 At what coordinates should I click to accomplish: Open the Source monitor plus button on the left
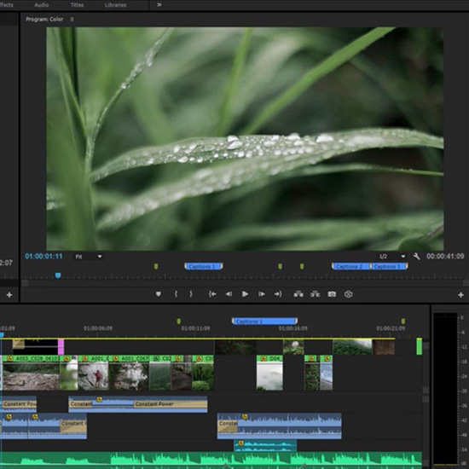(x=9, y=295)
